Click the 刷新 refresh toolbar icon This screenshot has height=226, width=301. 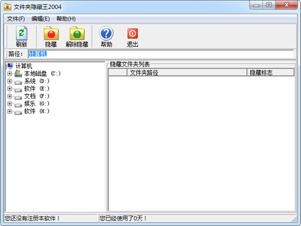pos(21,33)
